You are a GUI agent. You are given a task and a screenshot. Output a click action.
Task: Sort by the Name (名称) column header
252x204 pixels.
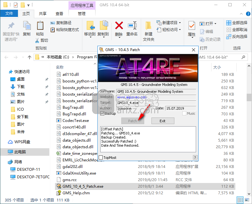pos(60,67)
